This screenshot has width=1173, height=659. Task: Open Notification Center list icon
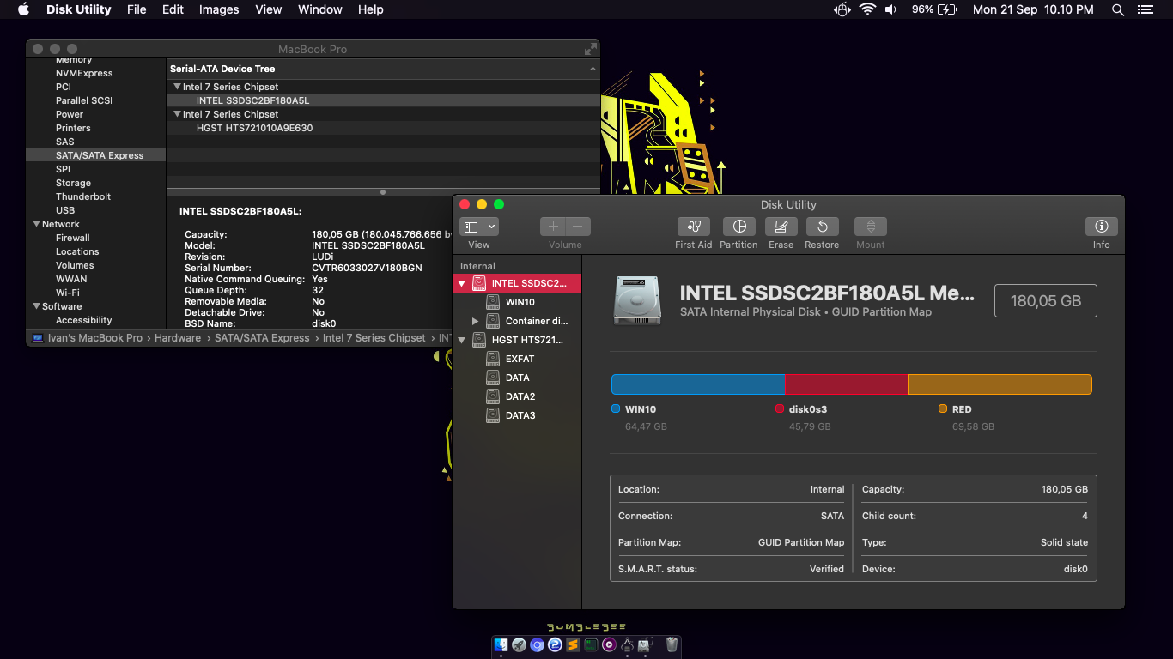click(1145, 9)
